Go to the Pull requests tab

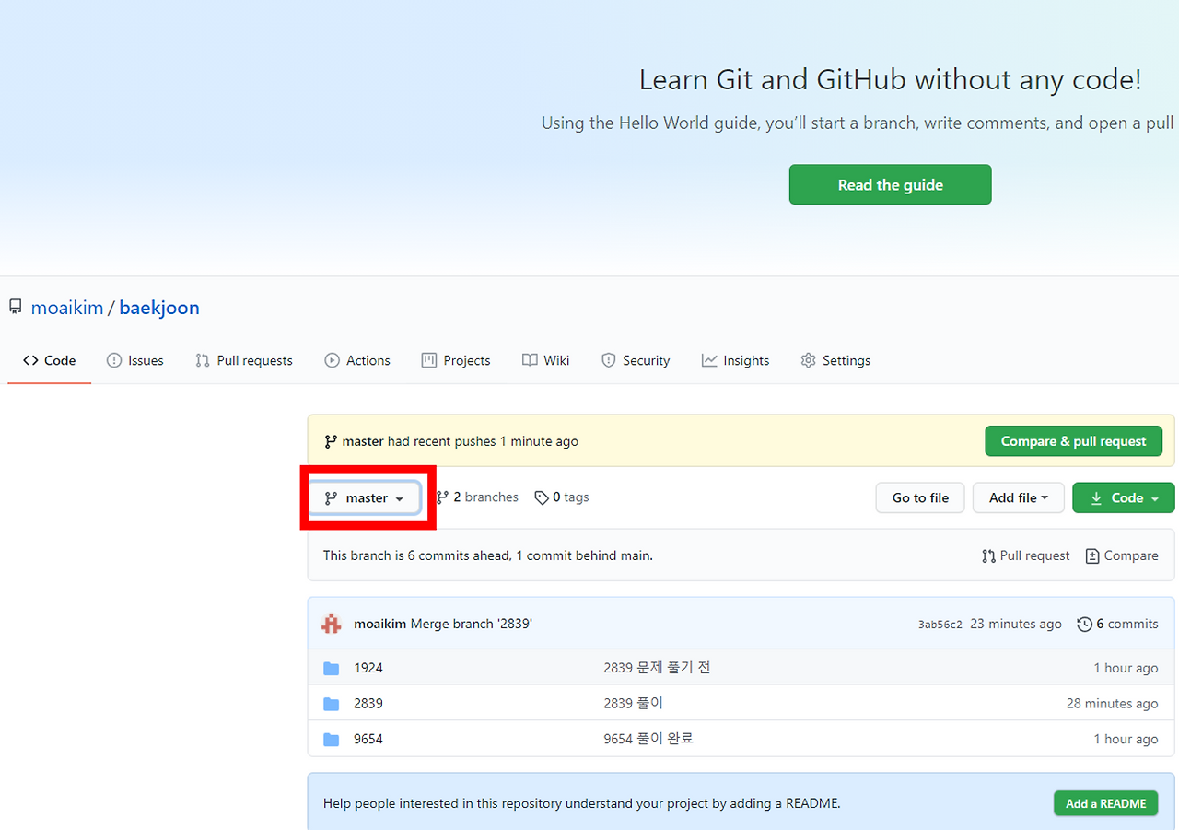(244, 360)
